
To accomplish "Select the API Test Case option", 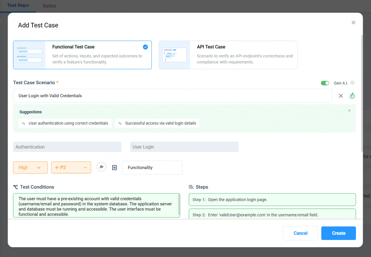I will [228, 55].
